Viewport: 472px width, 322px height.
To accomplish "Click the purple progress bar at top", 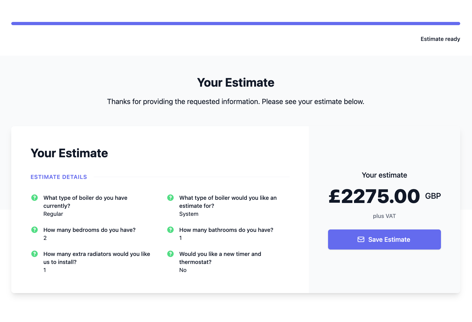I will click(236, 24).
